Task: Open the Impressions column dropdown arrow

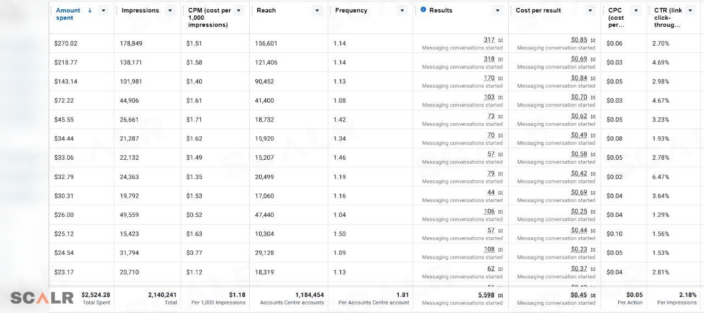Action: [x=170, y=10]
